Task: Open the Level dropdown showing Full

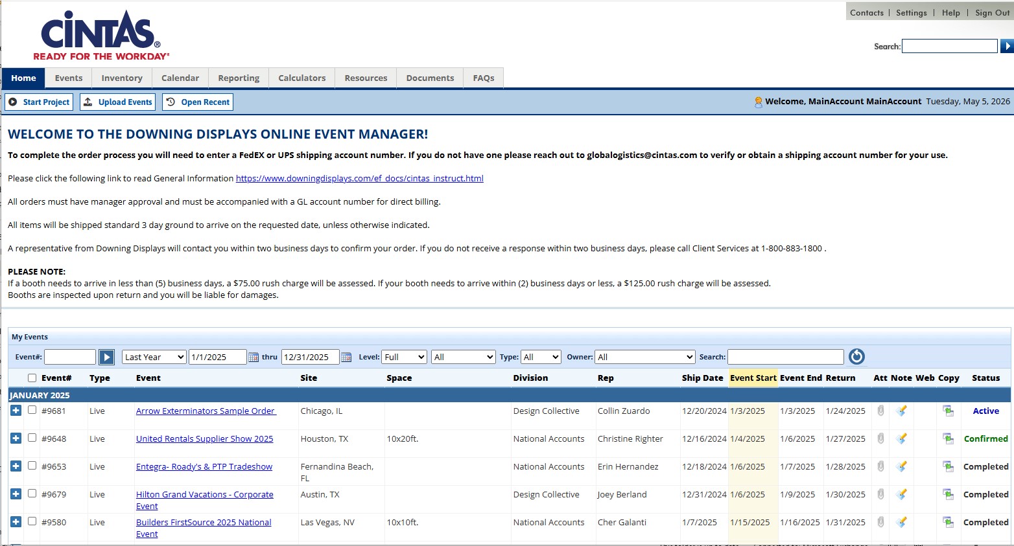Action: (x=405, y=357)
